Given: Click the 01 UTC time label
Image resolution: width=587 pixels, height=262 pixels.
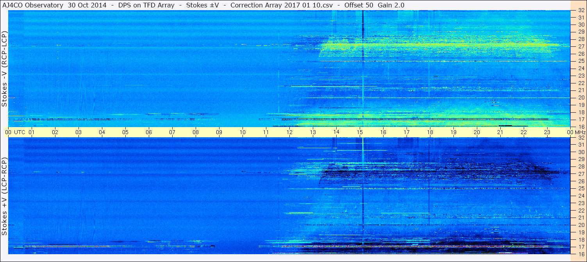Looking at the screenshot, I should coord(32,132).
